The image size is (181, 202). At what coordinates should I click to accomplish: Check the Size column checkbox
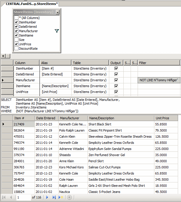(16, 39)
